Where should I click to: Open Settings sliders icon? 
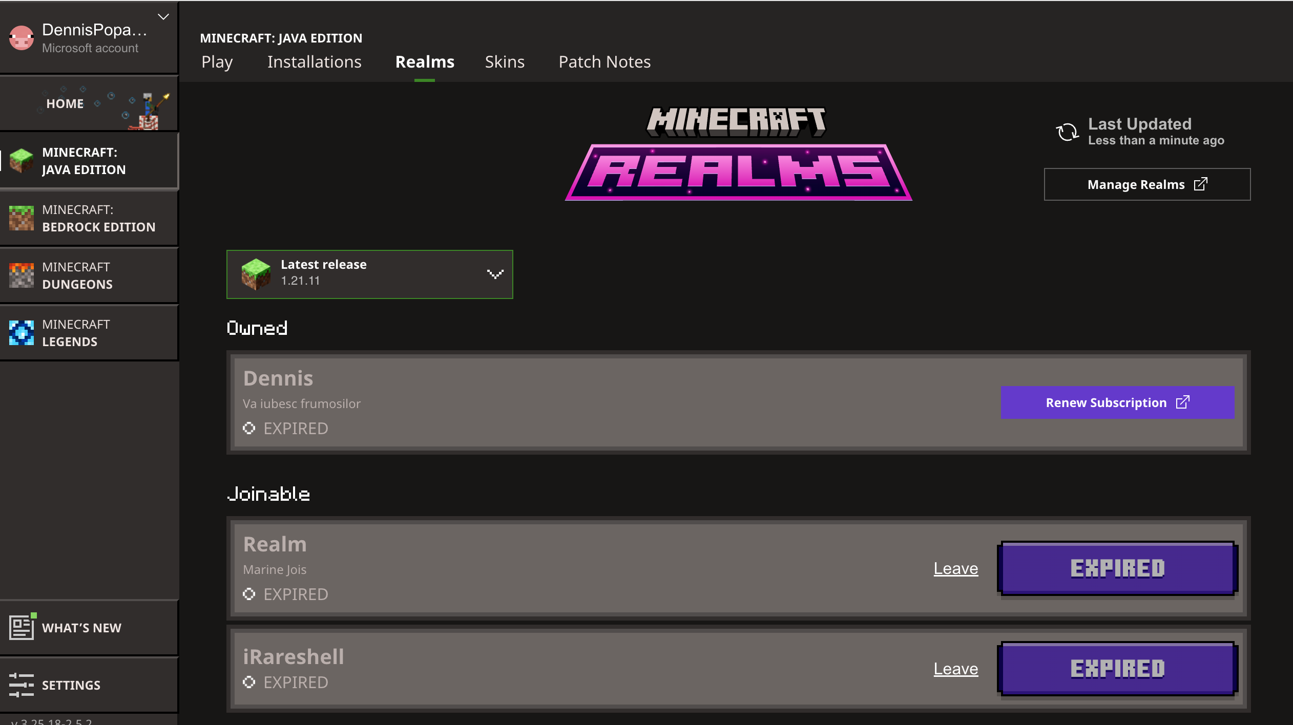pos(22,685)
